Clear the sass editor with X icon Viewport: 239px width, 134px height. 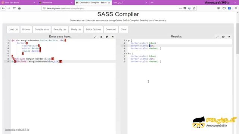[113, 36]
